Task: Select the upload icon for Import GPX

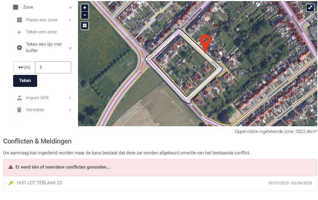Action: [19, 98]
